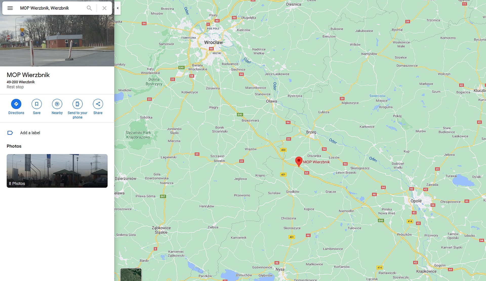This screenshot has width=486, height=281.
Task: Open the 8 Photos thumbnail
Action: pos(57,171)
